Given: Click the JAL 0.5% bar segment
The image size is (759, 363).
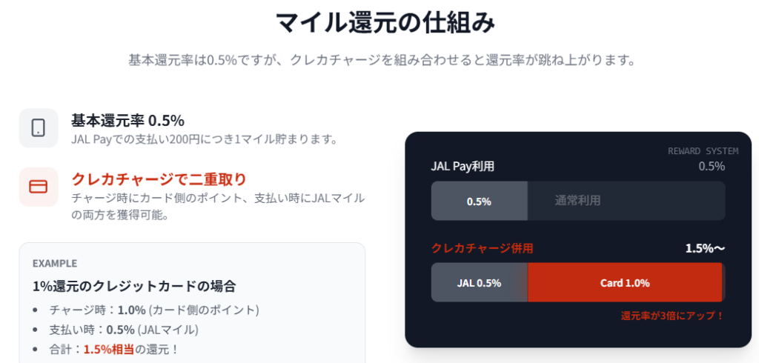Looking at the screenshot, I should 479,282.
